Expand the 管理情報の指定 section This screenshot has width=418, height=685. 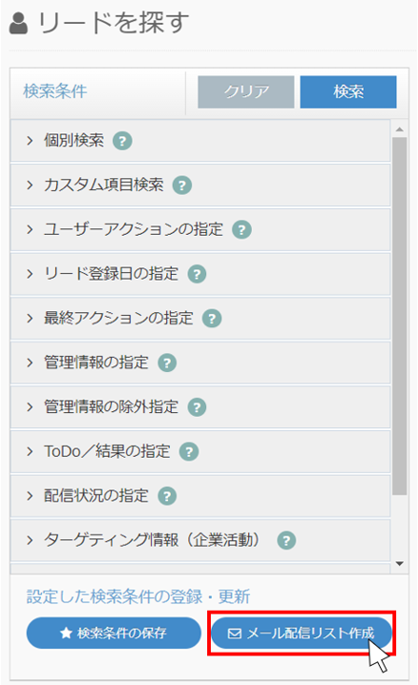(200, 362)
